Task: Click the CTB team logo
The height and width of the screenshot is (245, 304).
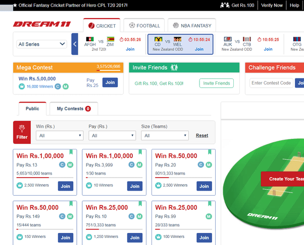Action: click(x=247, y=39)
